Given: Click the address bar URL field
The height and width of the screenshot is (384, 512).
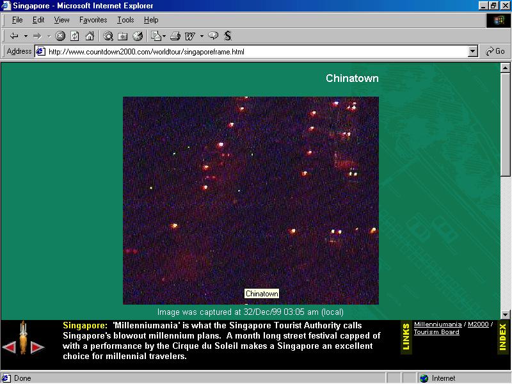Looking at the screenshot, I should 257,52.
